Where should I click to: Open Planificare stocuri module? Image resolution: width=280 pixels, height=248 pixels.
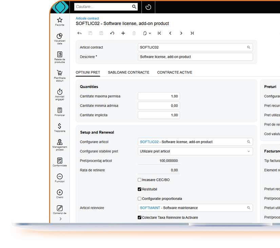60,73
